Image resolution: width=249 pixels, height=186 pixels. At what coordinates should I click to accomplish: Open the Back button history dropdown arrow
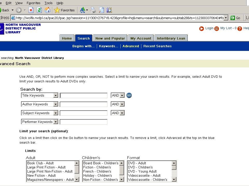pos(12,10)
